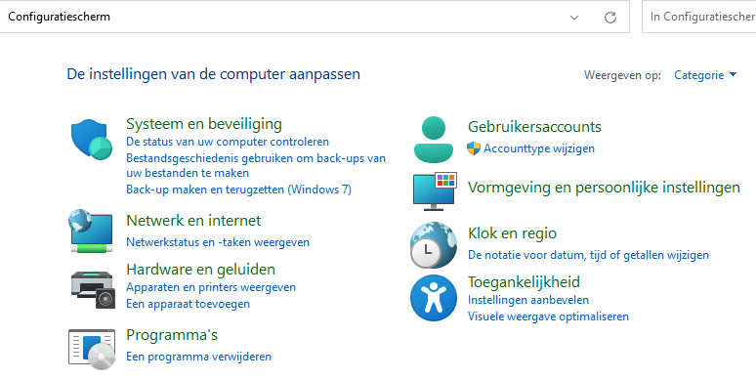Open the Categorie view dropdown
The image size is (756, 380).
point(705,75)
